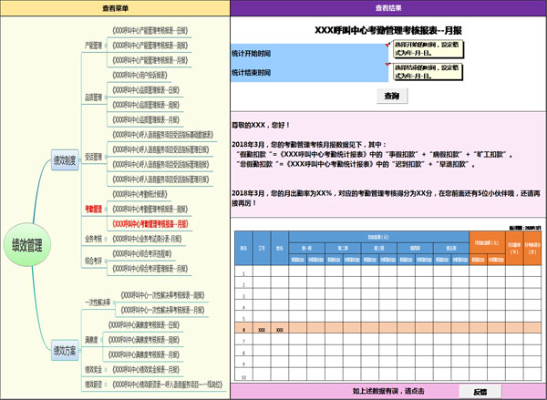Viewport: 547px width, 400px height.
Task: Open 综合考评违规单 item
Action: pyautogui.click(x=142, y=254)
